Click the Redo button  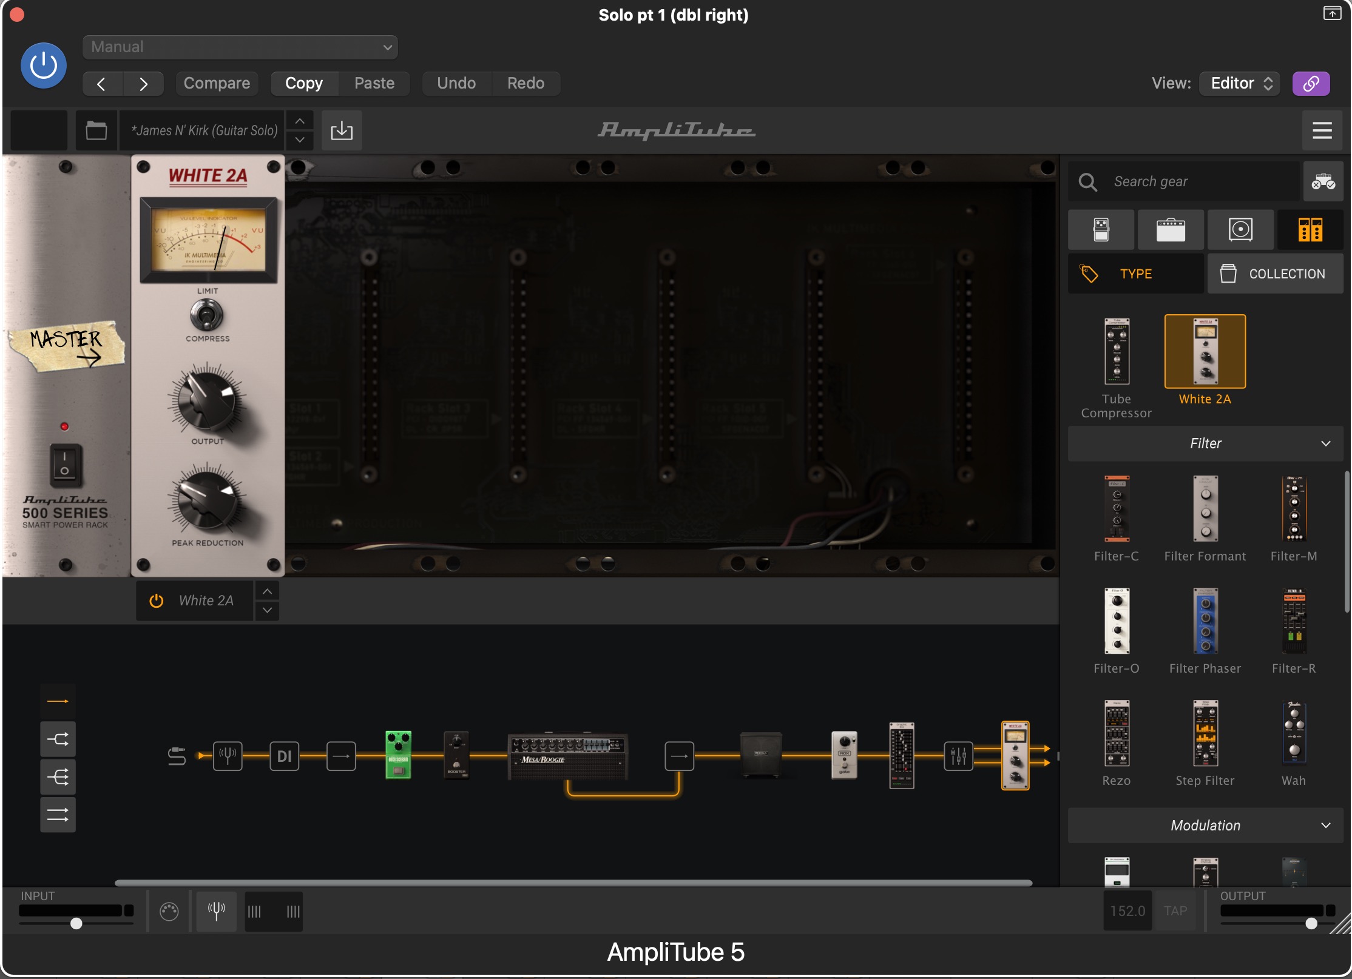526,84
